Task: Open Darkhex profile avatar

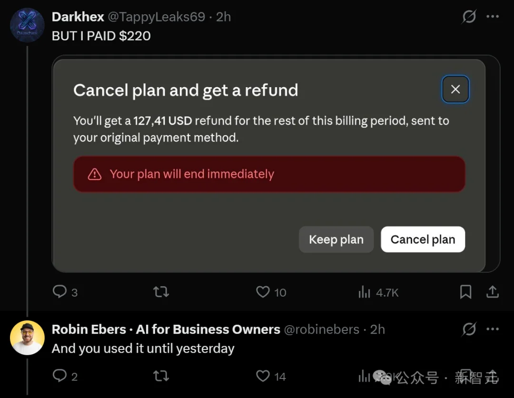Action: [27, 25]
